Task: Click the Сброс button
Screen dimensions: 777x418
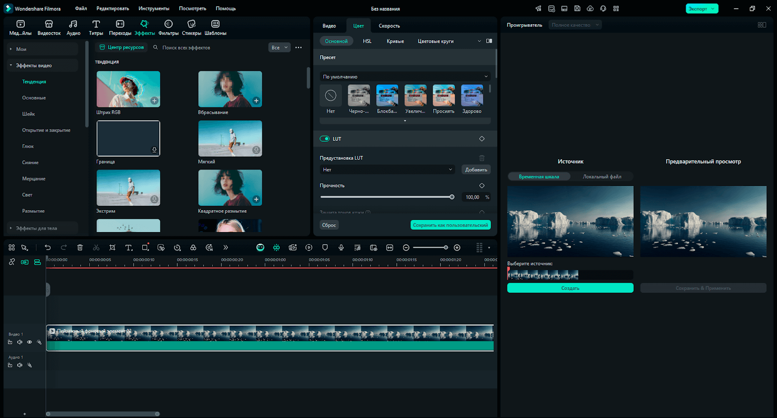Action: (x=329, y=225)
